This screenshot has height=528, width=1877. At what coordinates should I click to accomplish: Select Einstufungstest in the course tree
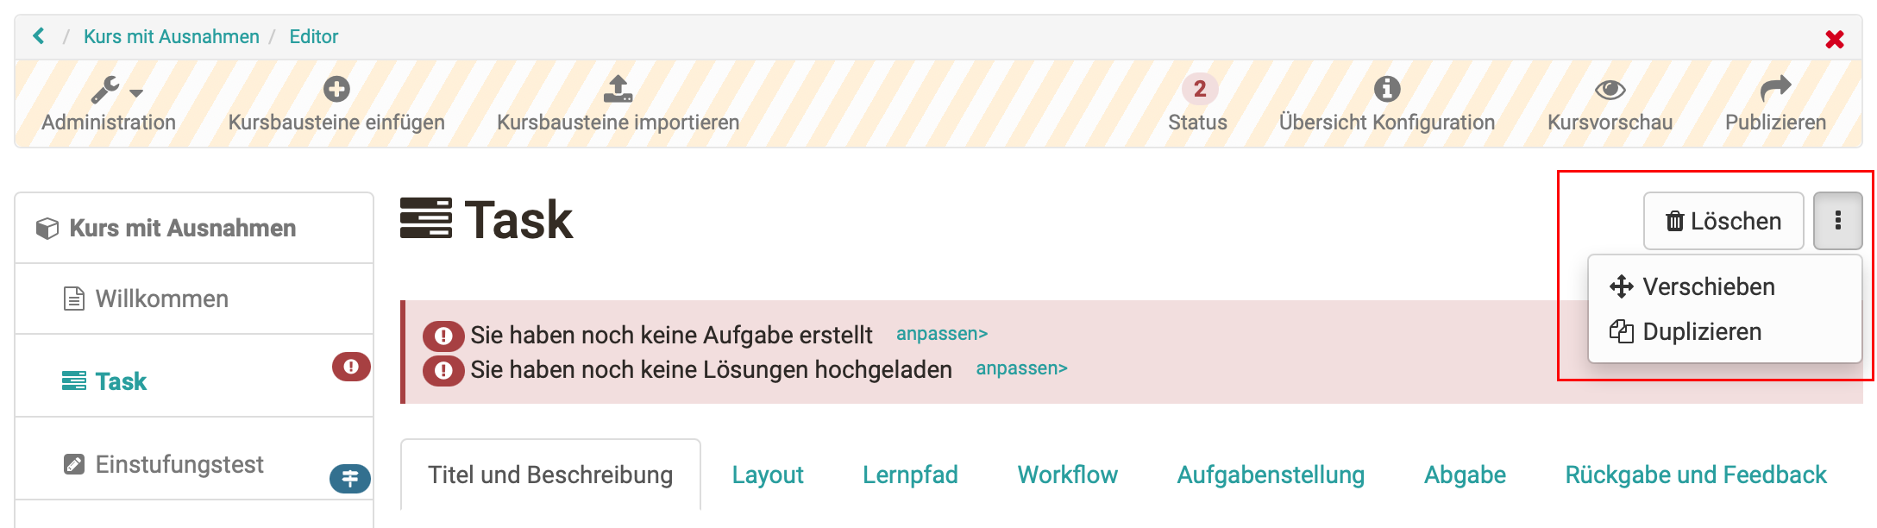coord(179,464)
